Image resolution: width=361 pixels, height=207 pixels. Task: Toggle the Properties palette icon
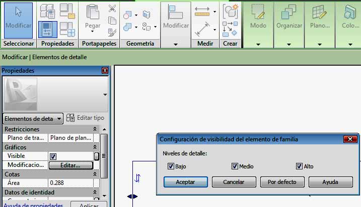coord(48,30)
